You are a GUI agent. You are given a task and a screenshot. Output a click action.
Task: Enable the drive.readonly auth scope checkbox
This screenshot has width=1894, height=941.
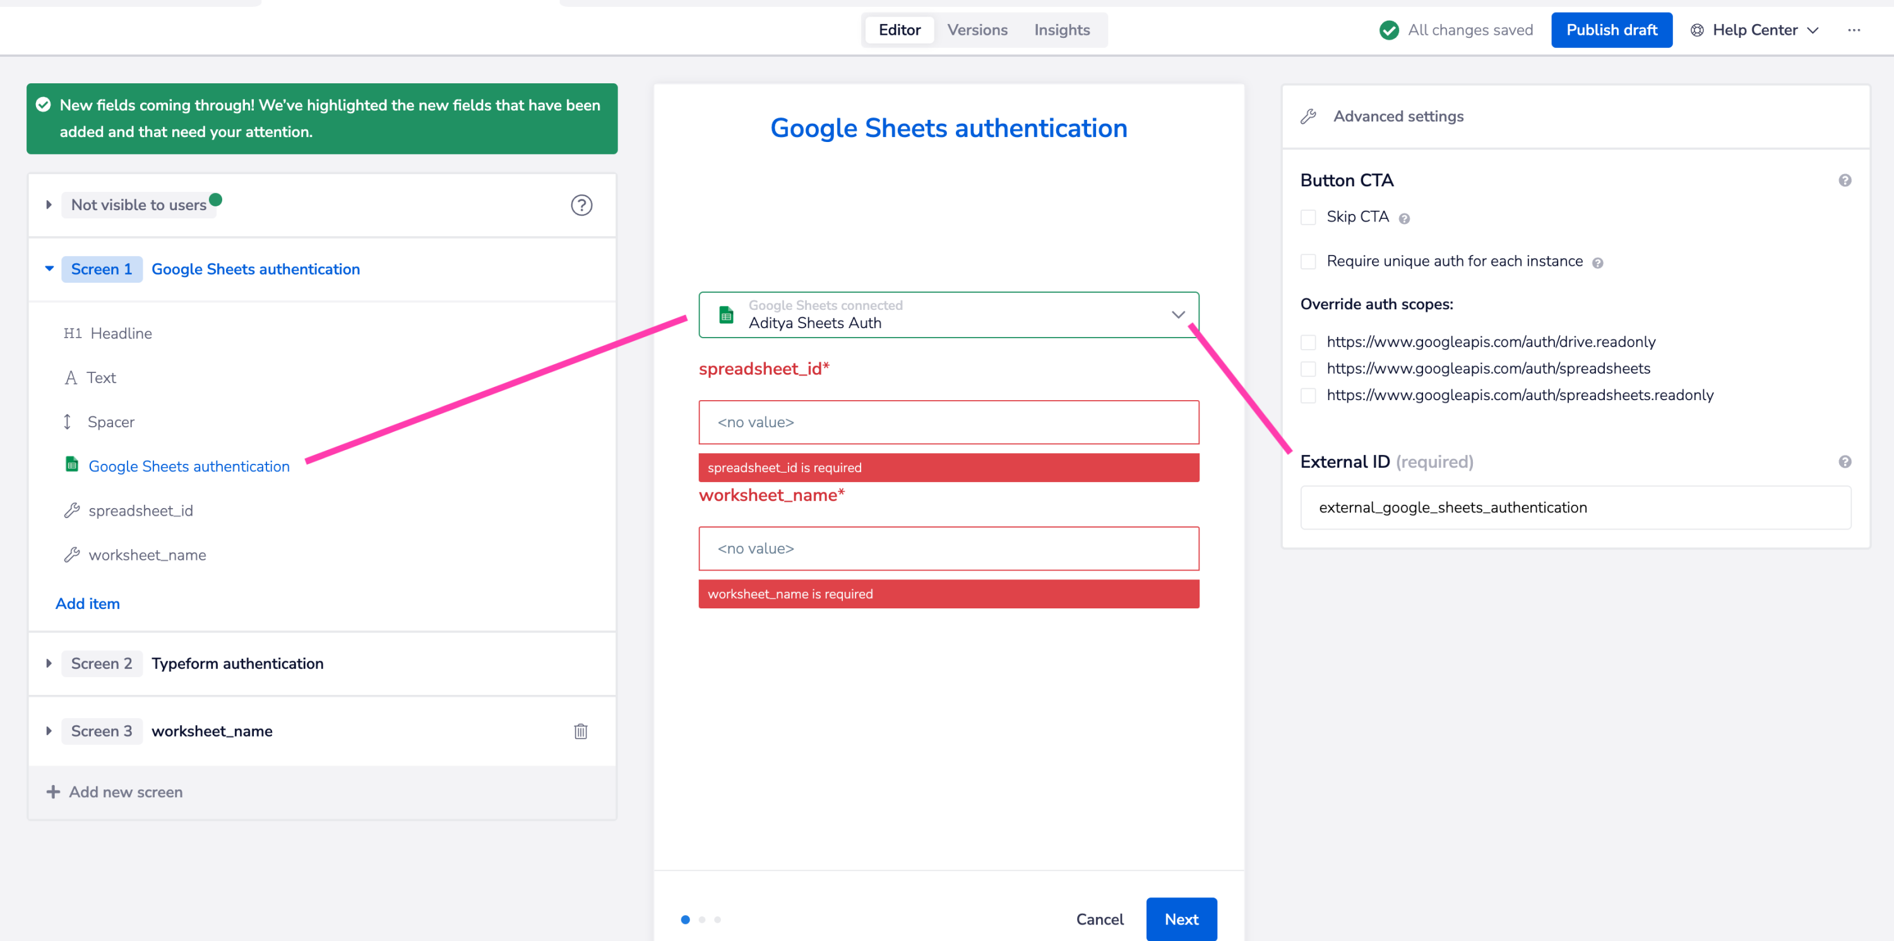tap(1307, 342)
